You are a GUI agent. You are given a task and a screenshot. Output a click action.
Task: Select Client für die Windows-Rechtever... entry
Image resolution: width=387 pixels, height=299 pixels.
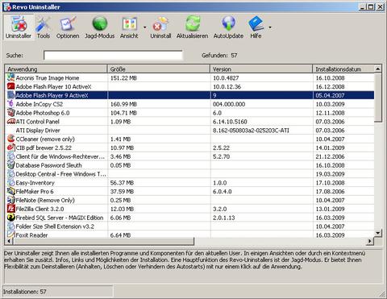pyautogui.click(x=60, y=156)
